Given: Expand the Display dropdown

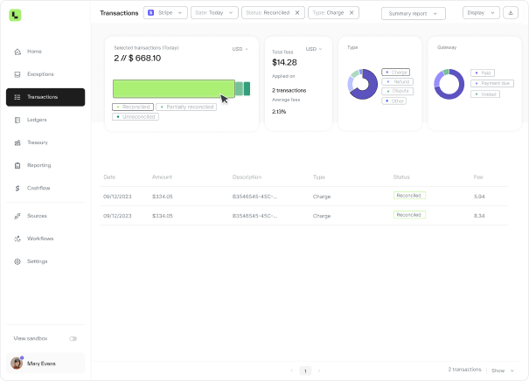Looking at the screenshot, I should (x=480, y=13).
